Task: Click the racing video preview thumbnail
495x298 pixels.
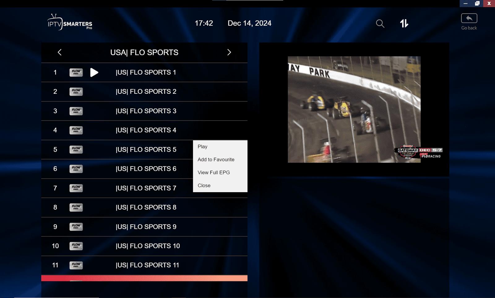Action: point(354,109)
